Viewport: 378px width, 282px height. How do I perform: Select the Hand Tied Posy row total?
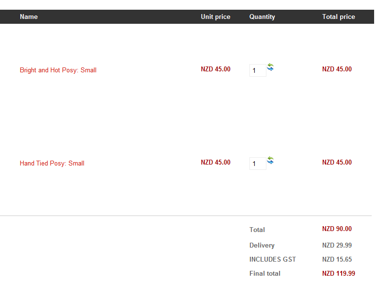[x=337, y=162]
